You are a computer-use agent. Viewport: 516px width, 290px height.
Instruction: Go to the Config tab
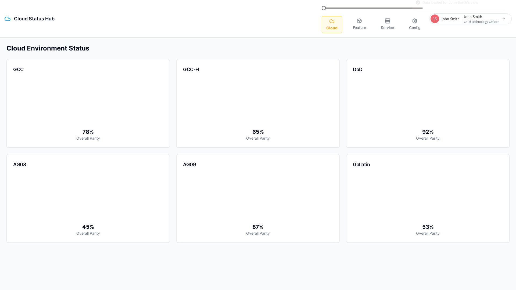coord(415,24)
